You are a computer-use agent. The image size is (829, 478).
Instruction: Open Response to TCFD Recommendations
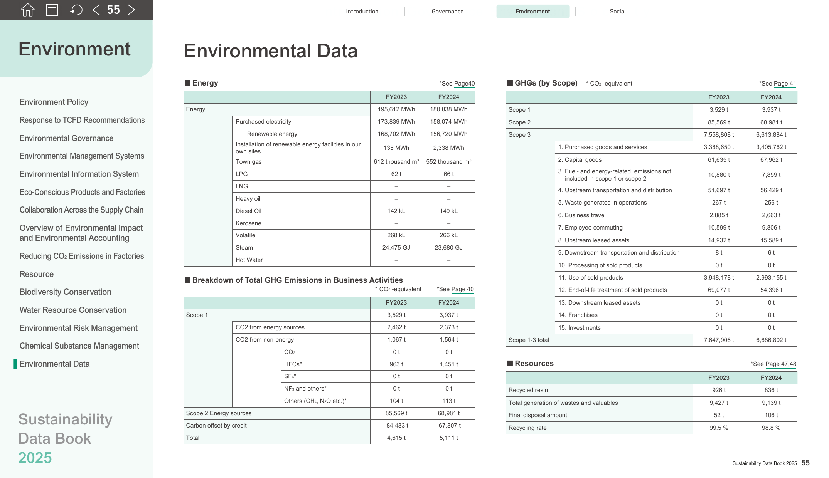[x=82, y=120]
